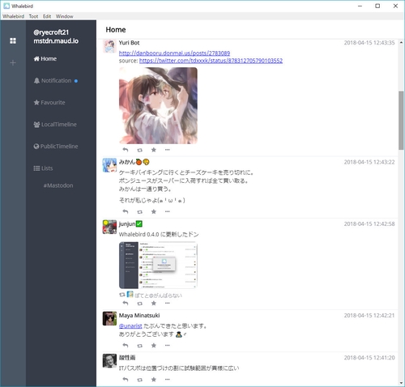Click the small booster avatar under junjun's post
The height and width of the screenshot is (387, 405).
130,295
